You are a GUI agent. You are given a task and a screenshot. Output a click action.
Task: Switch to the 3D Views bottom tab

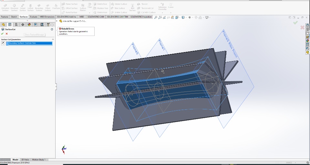click(x=25, y=159)
